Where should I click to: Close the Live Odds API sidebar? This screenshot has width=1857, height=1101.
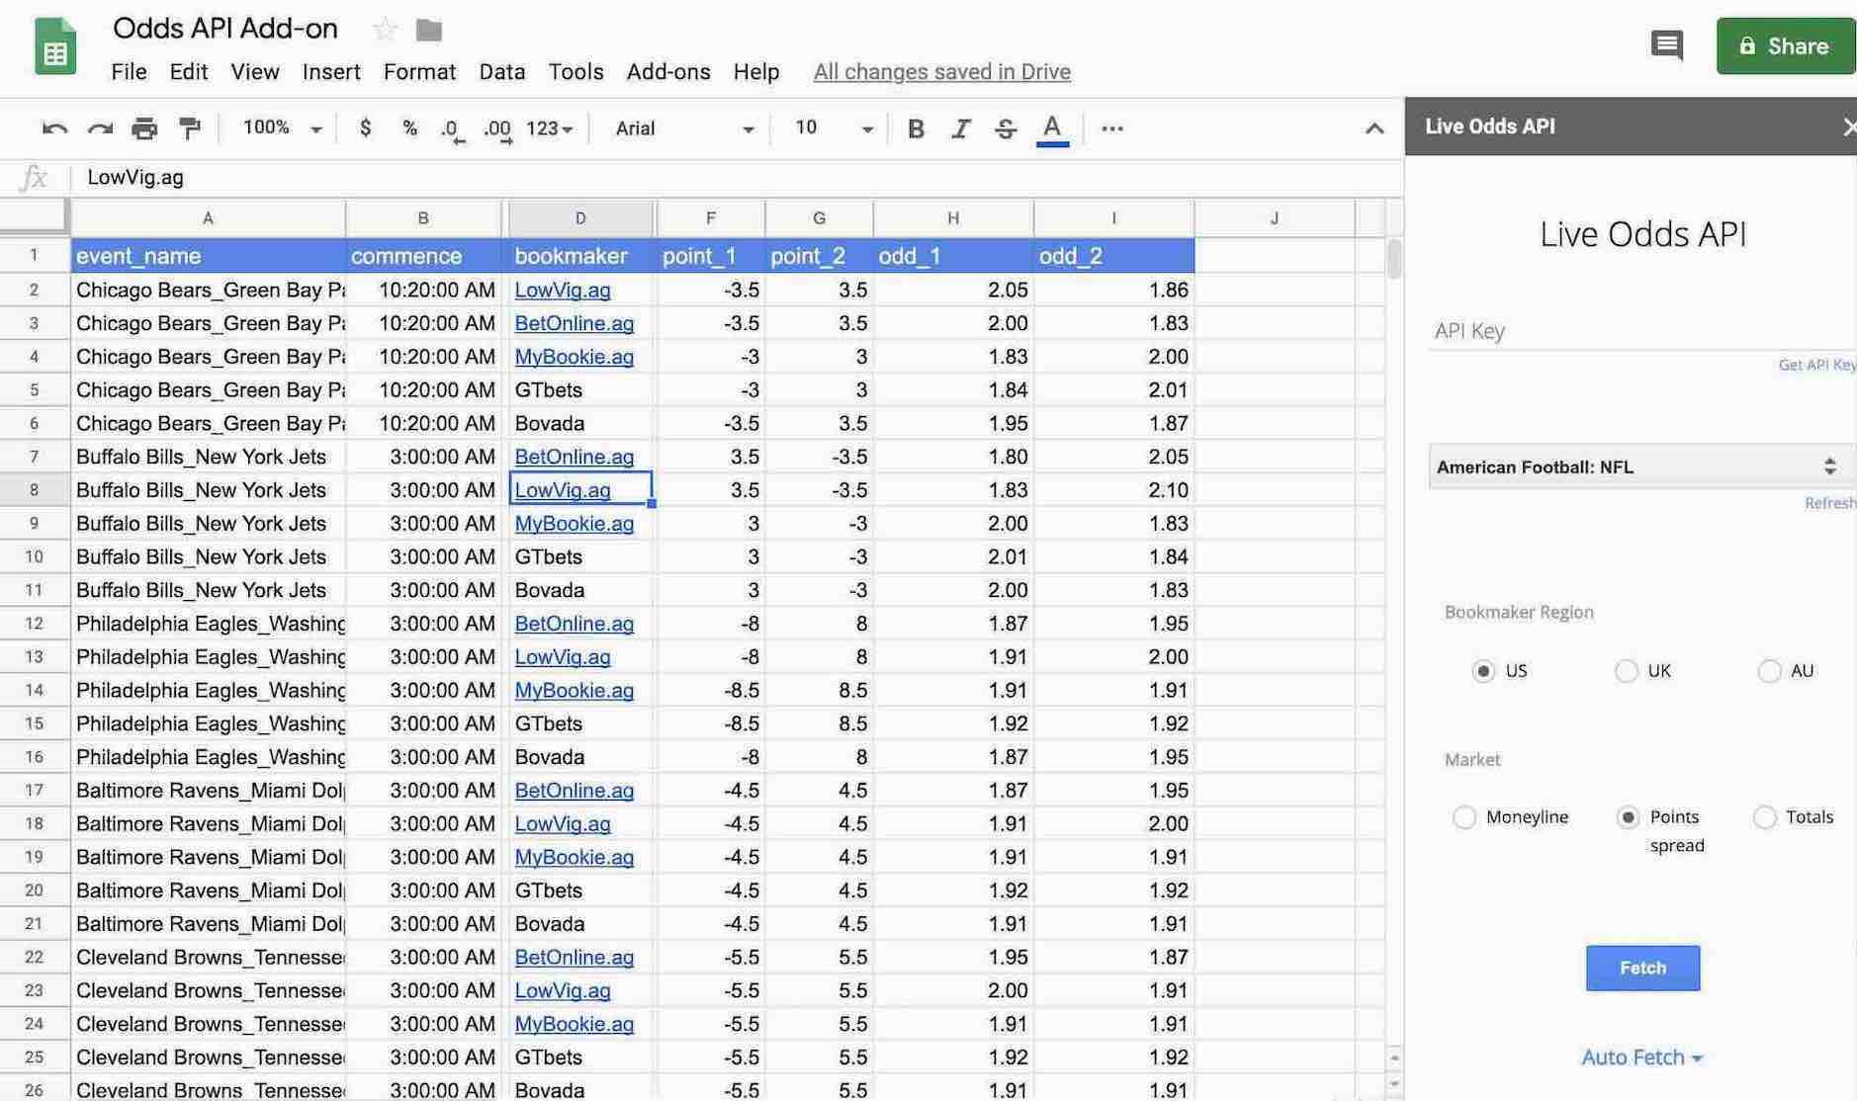1848,127
